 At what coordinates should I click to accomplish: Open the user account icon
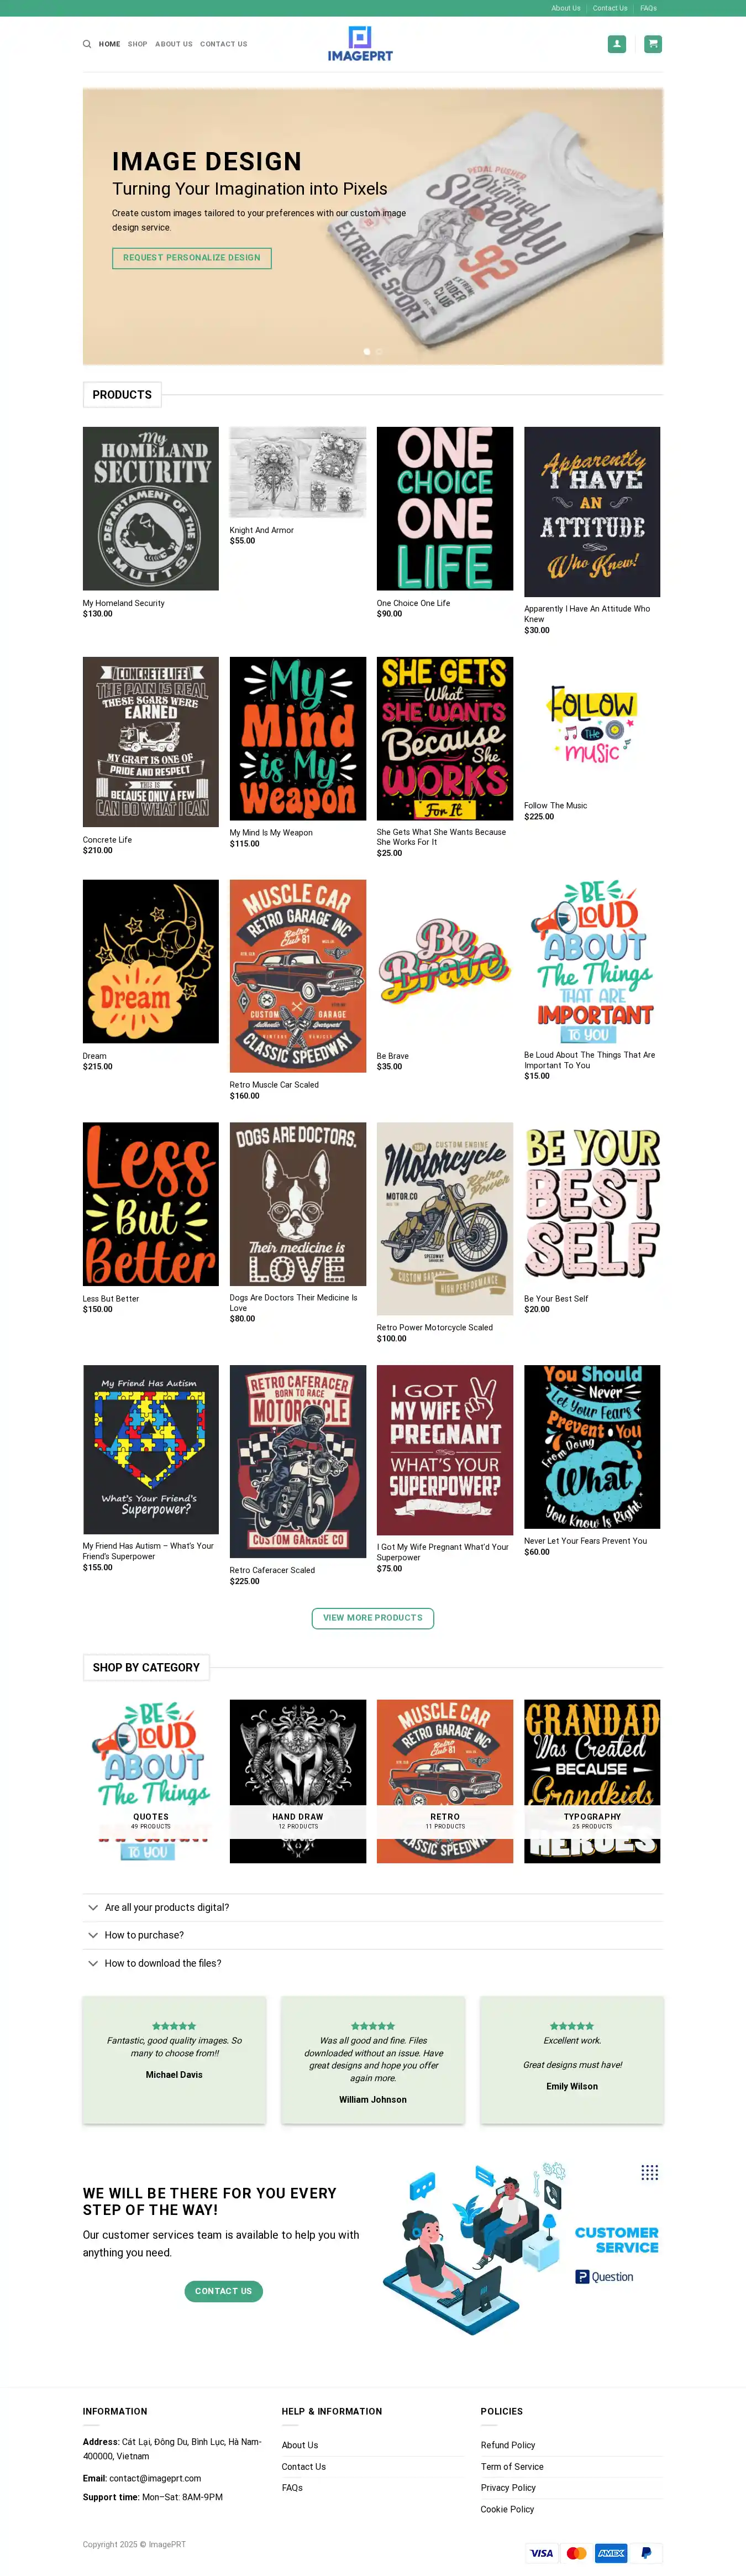pos(617,44)
